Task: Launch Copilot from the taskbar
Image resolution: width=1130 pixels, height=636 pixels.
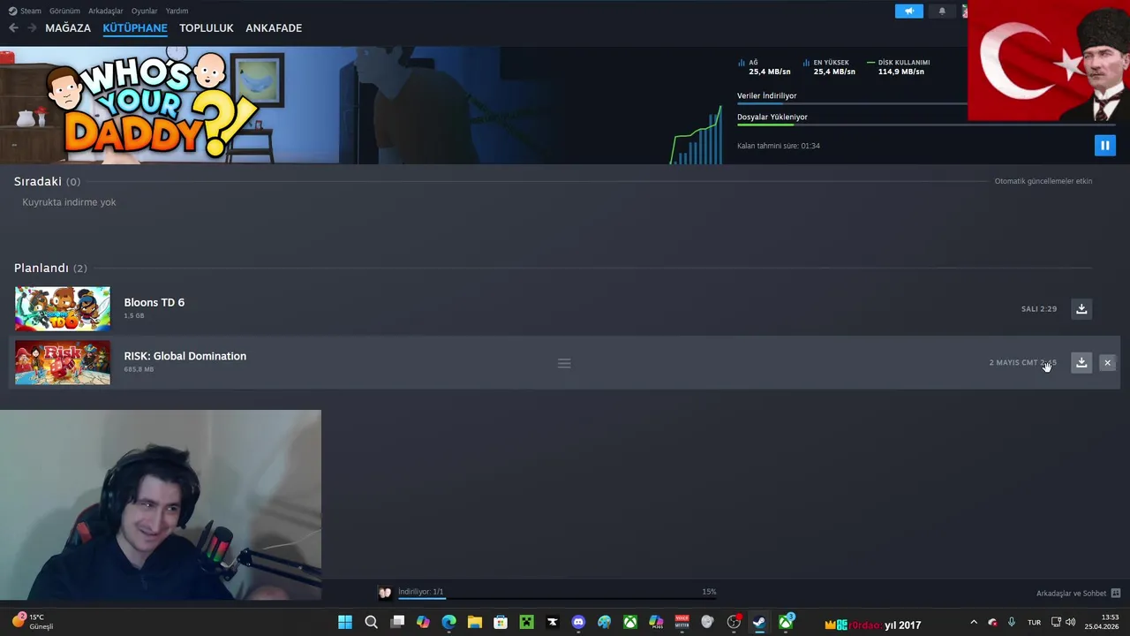Action: tap(423, 622)
